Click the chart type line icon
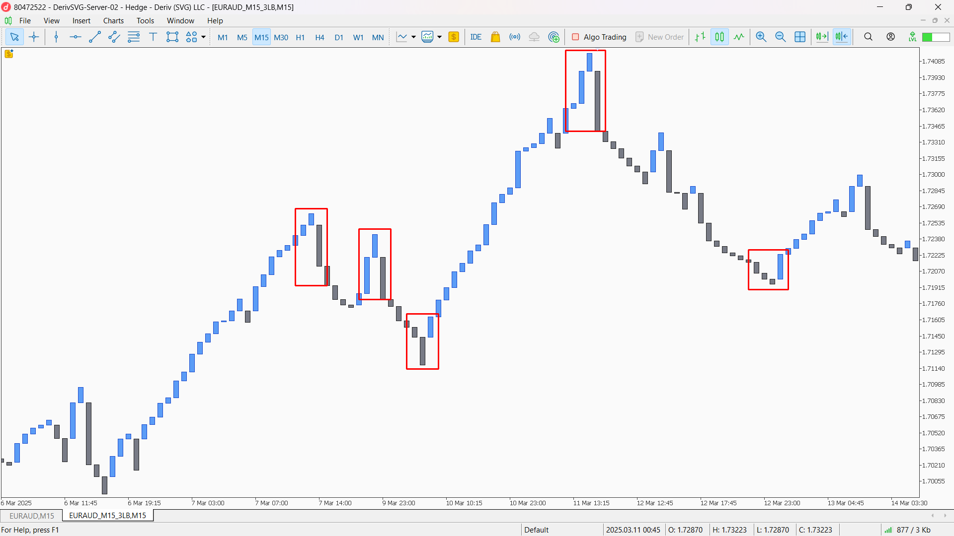This screenshot has width=954, height=536. coord(401,37)
